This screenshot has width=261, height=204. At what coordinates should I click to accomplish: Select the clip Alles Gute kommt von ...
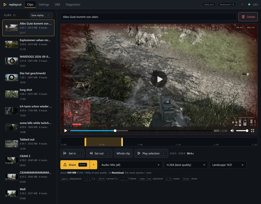tap(29, 28)
